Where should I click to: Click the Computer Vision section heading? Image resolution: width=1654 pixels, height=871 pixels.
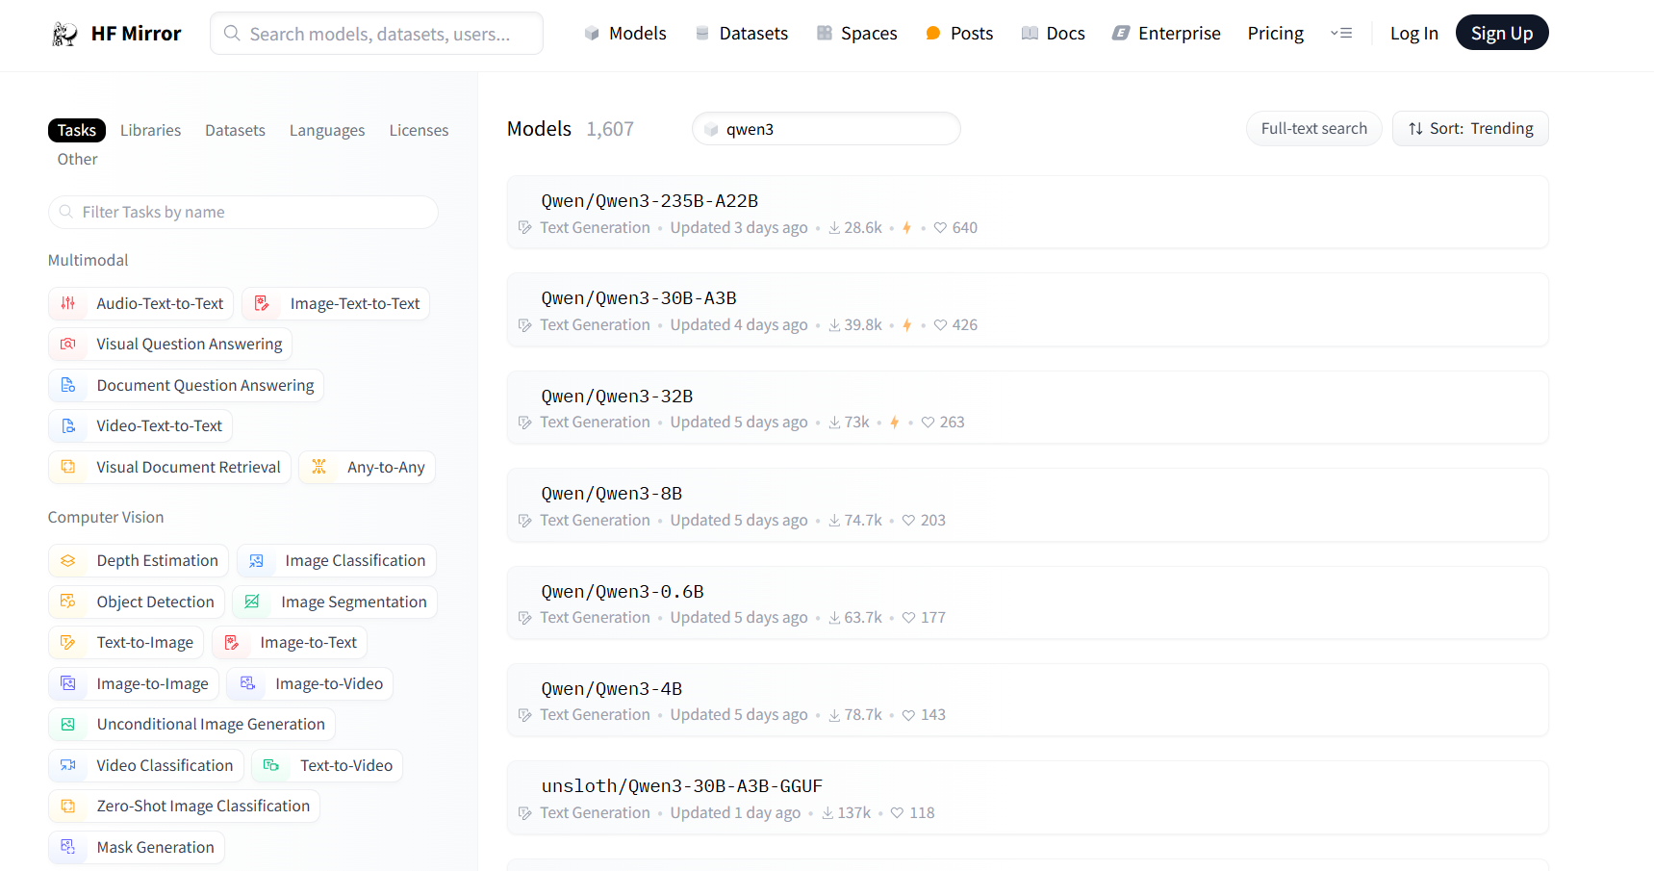click(106, 517)
